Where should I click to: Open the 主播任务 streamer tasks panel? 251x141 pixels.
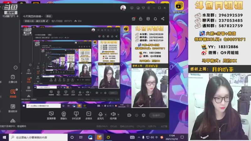click(13, 79)
